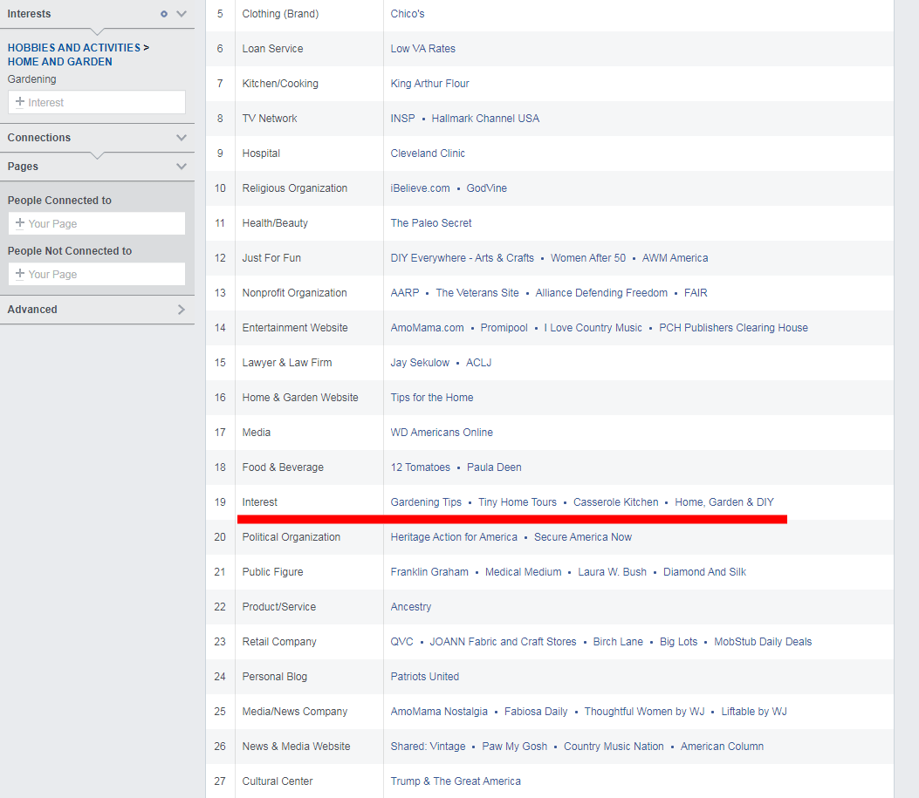Click the circle indicator icon beside Interests
This screenshot has height=798, width=919.
point(163,14)
